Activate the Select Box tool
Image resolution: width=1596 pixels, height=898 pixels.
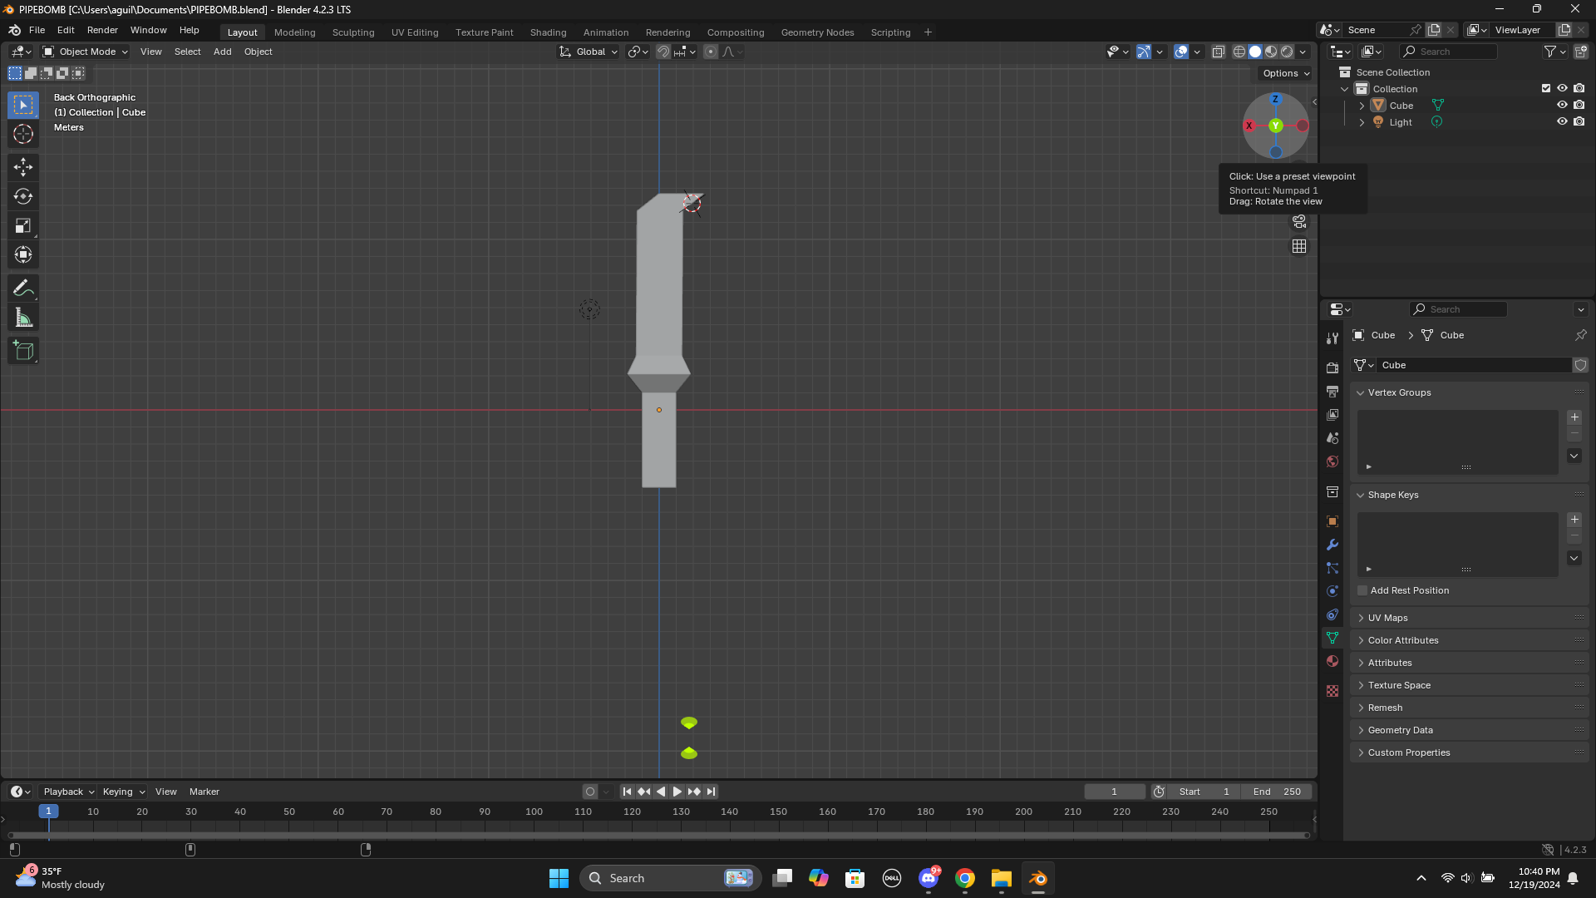pyautogui.click(x=23, y=105)
